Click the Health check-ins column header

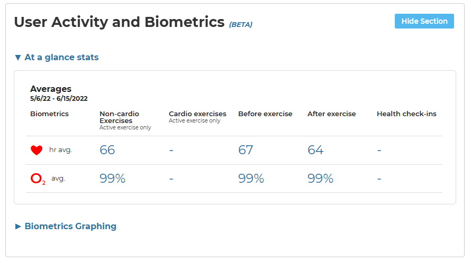(x=406, y=114)
